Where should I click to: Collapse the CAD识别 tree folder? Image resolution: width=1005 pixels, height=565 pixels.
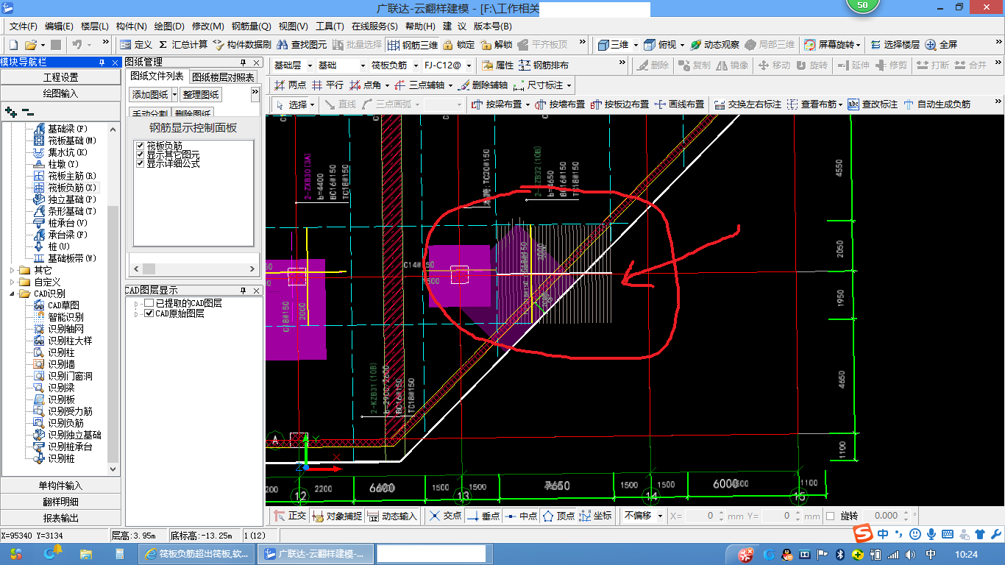[x=13, y=294]
